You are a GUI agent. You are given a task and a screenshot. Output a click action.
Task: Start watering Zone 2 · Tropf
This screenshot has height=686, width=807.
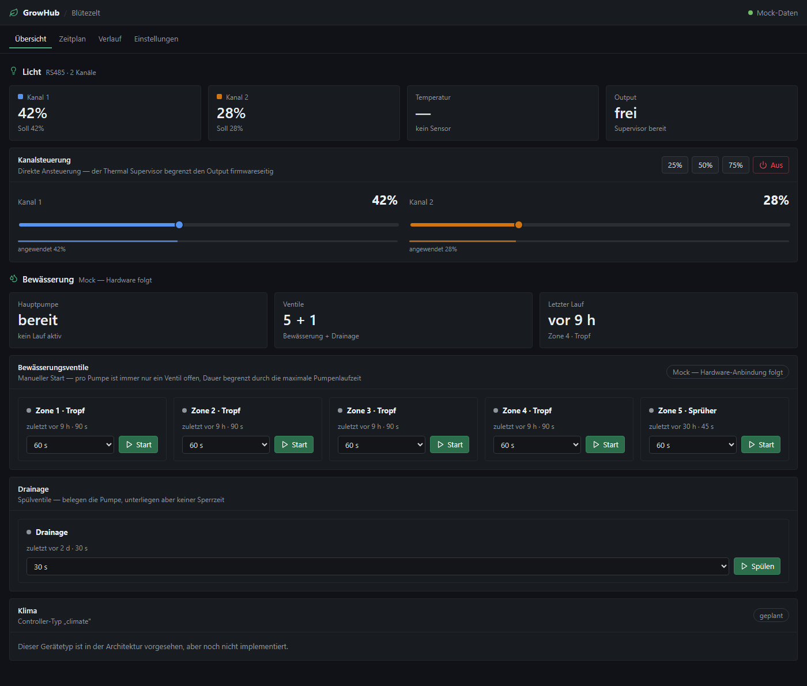click(x=294, y=444)
